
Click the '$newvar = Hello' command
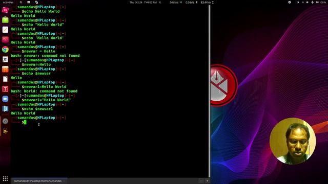click(x=38, y=51)
